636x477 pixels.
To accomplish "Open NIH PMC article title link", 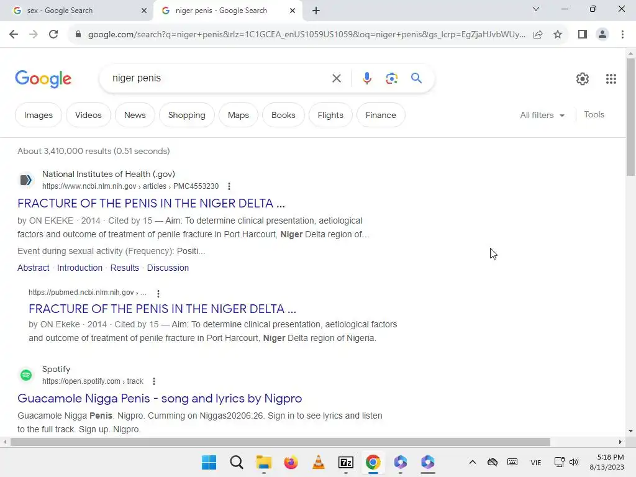I will pos(152,203).
